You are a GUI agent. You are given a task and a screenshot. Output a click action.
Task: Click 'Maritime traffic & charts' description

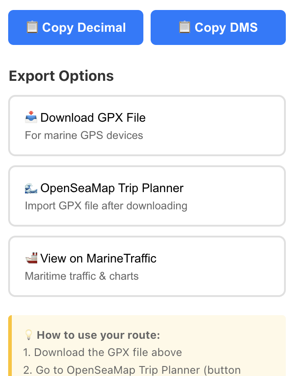pos(82,276)
